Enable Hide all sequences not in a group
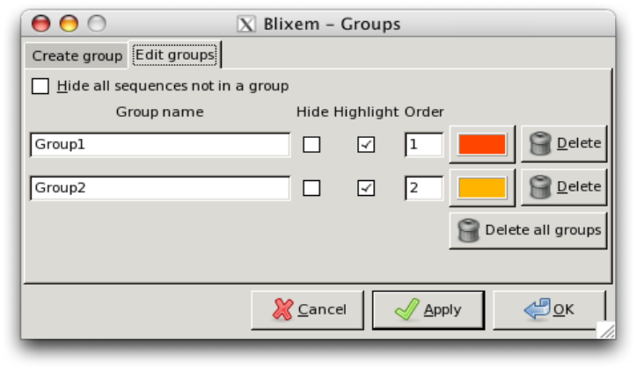The image size is (637, 369). (40, 86)
